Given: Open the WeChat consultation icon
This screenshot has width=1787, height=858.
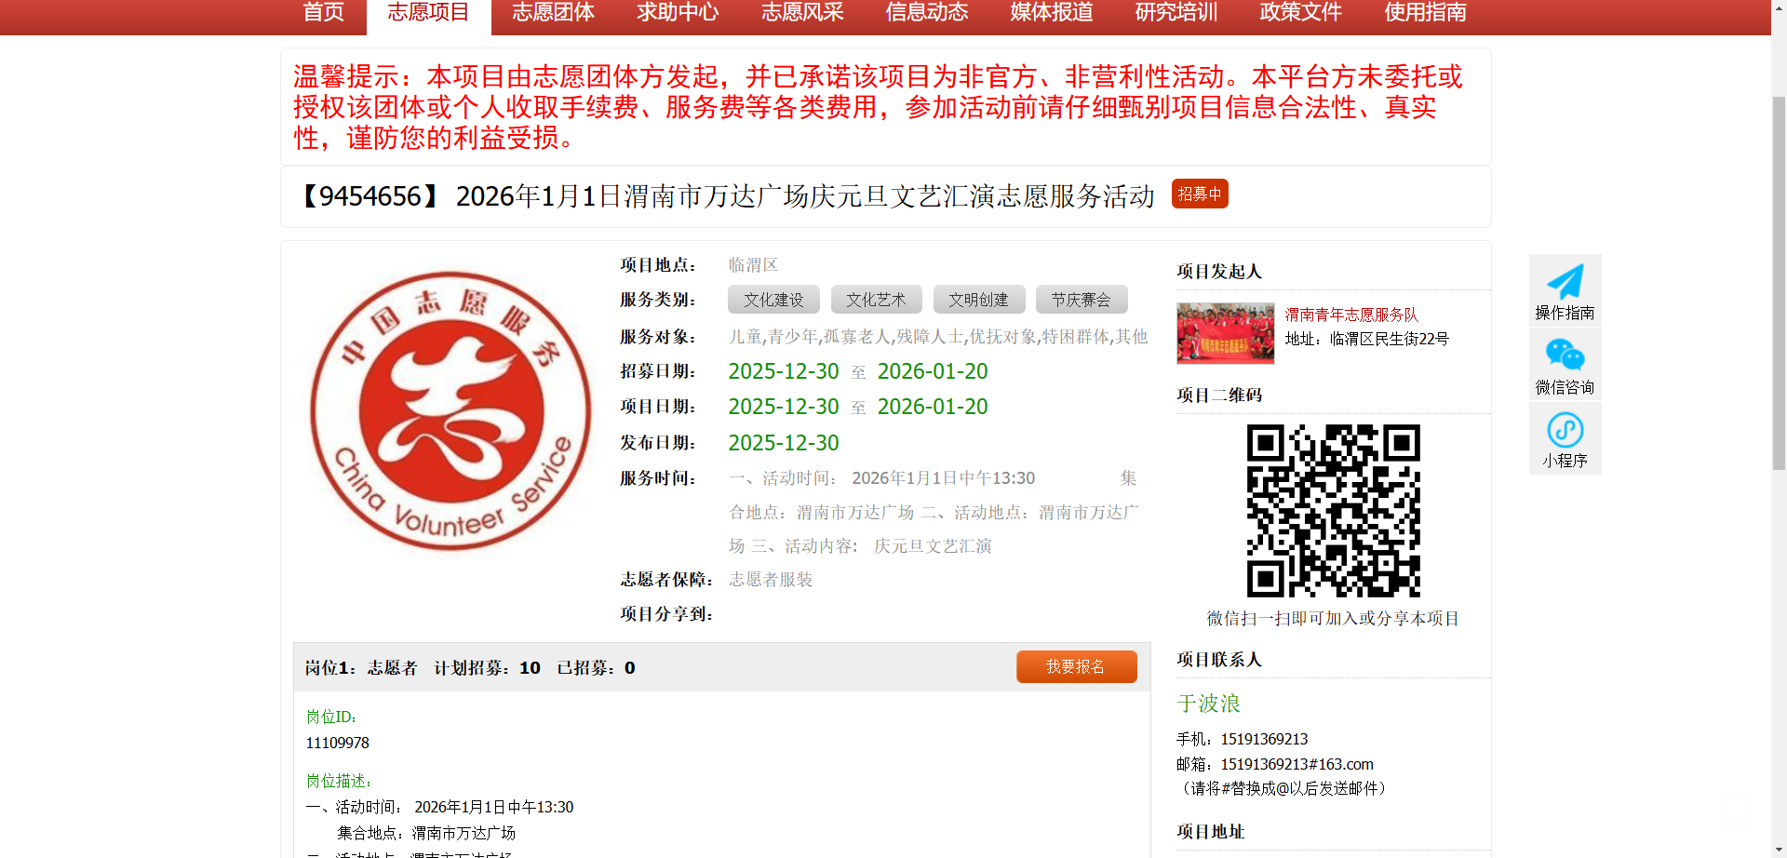Looking at the screenshot, I should [1565, 355].
